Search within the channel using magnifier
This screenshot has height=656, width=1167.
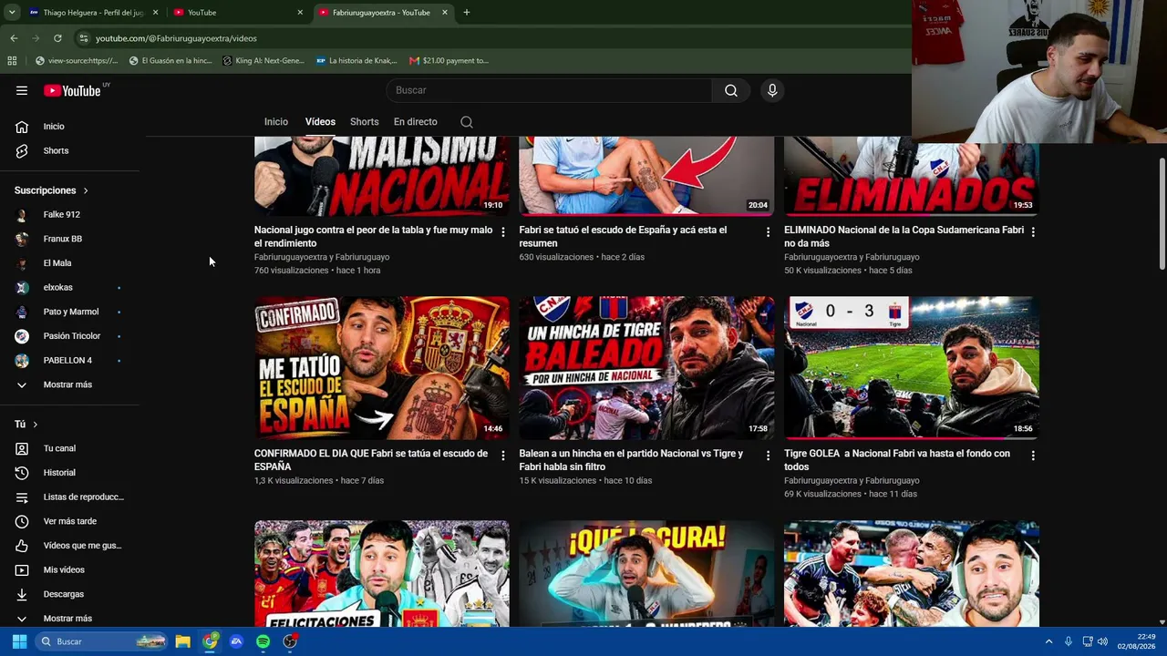click(467, 122)
